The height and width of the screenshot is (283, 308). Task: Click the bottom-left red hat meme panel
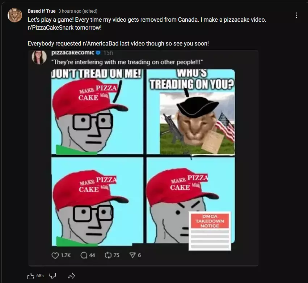97,202
